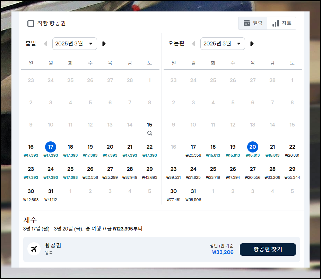Select return date 30 priced ₩77,481
This screenshot has width=321, height=279.
pos(173,195)
